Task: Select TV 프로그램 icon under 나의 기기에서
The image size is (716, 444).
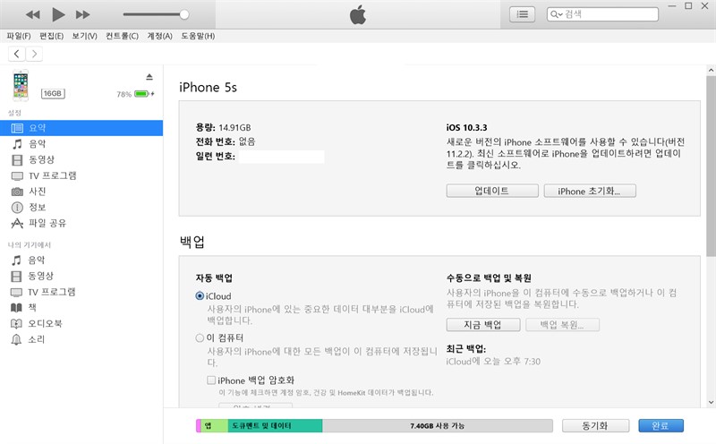Action: pyautogui.click(x=16, y=292)
